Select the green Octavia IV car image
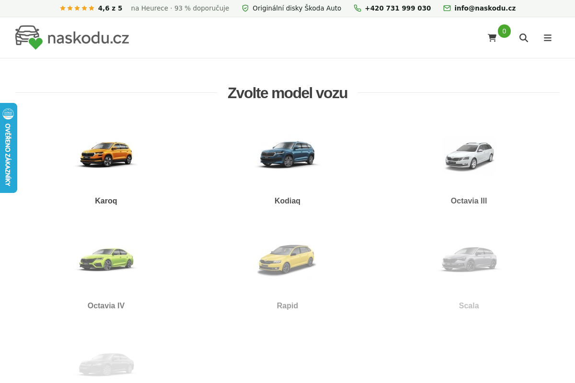 (x=106, y=259)
